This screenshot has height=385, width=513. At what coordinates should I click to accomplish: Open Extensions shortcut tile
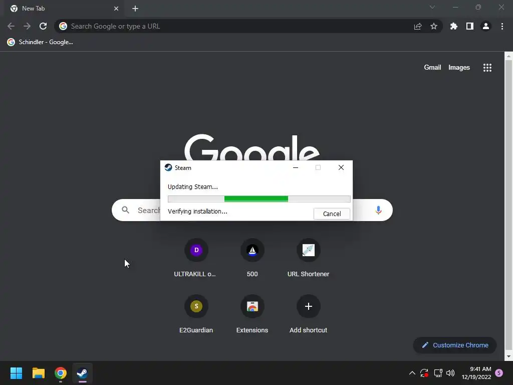click(252, 314)
